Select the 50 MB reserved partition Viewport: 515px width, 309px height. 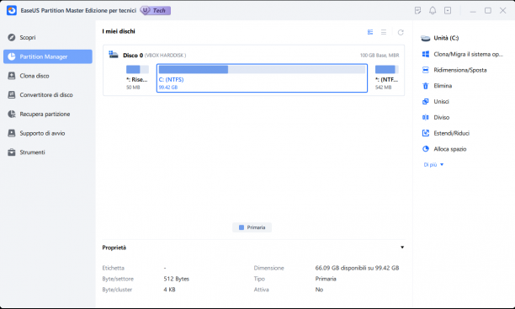[137, 78]
